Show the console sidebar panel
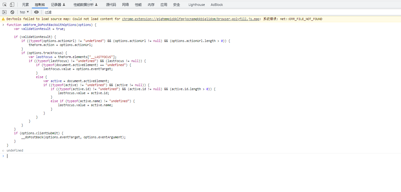 click(4, 12)
